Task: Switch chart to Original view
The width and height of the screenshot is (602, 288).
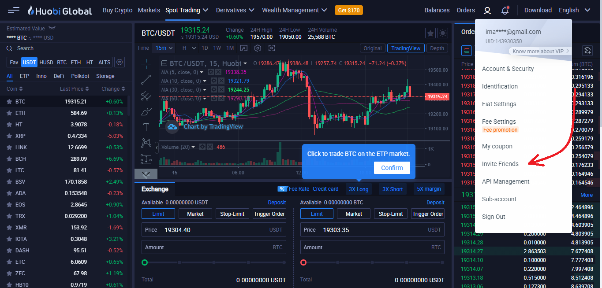Action: [x=373, y=48]
